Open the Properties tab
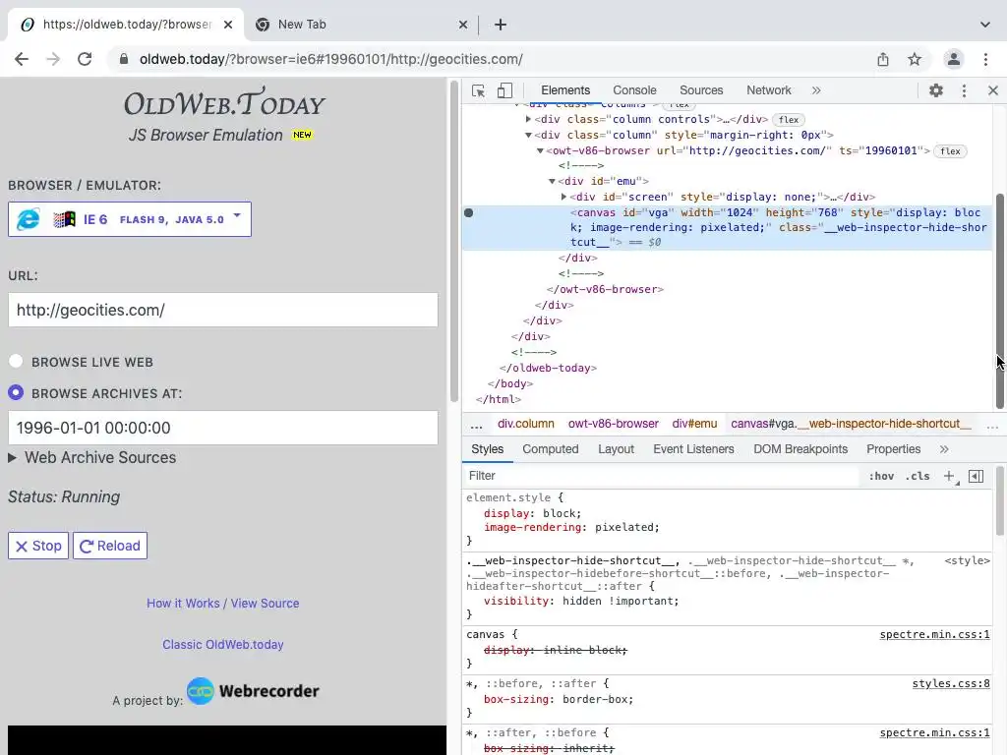1007x755 pixels. [x=893, y=449]
